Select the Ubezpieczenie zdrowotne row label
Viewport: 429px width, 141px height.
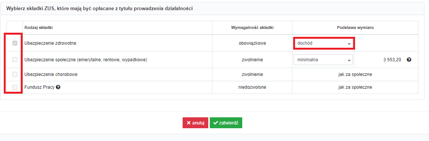(50, 43)
